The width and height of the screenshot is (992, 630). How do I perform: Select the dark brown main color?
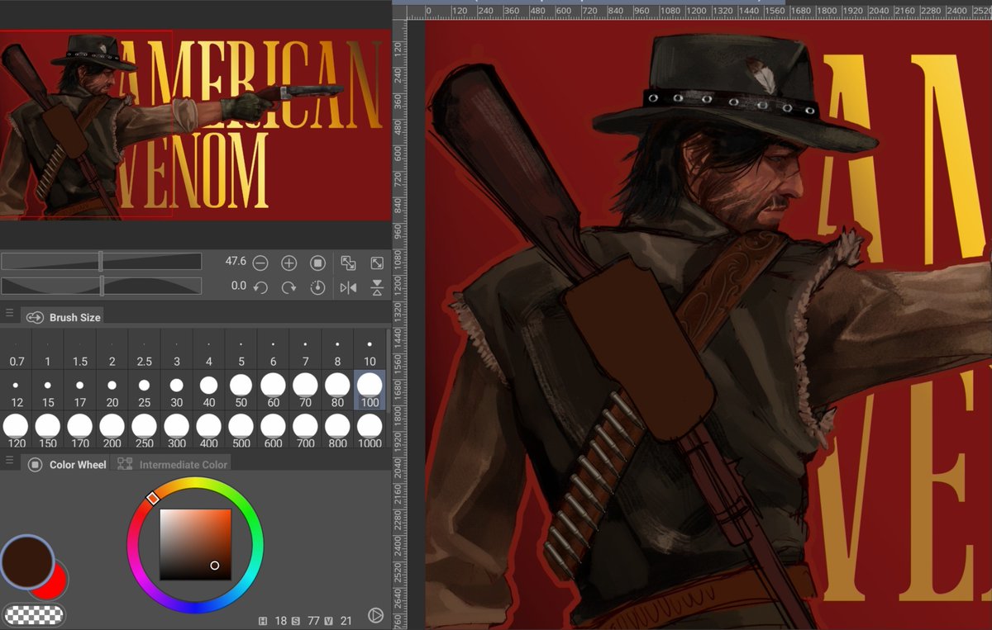(28, 561)
